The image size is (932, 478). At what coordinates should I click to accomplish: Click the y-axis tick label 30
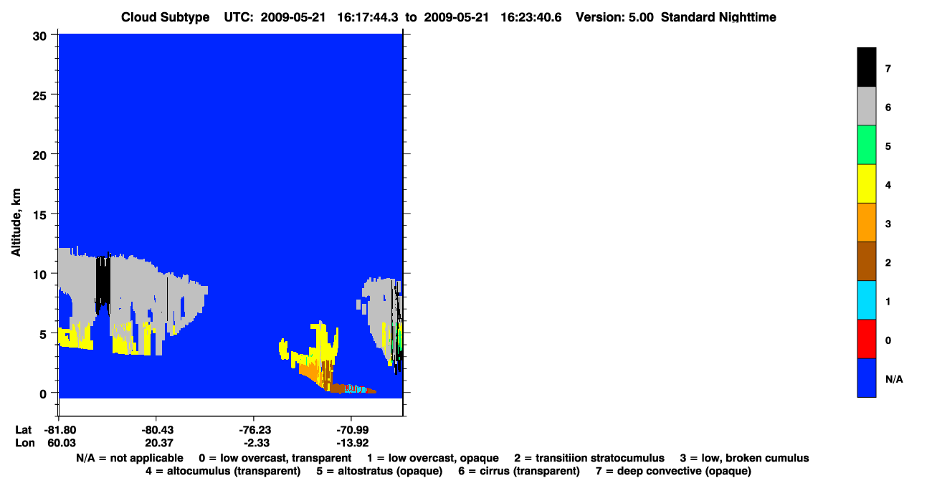tap(41, 35)
